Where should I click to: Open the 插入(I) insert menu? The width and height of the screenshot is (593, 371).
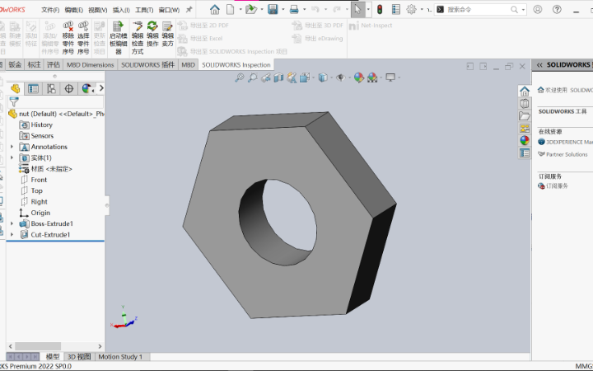pyautogui.click(x=121, y=10)
